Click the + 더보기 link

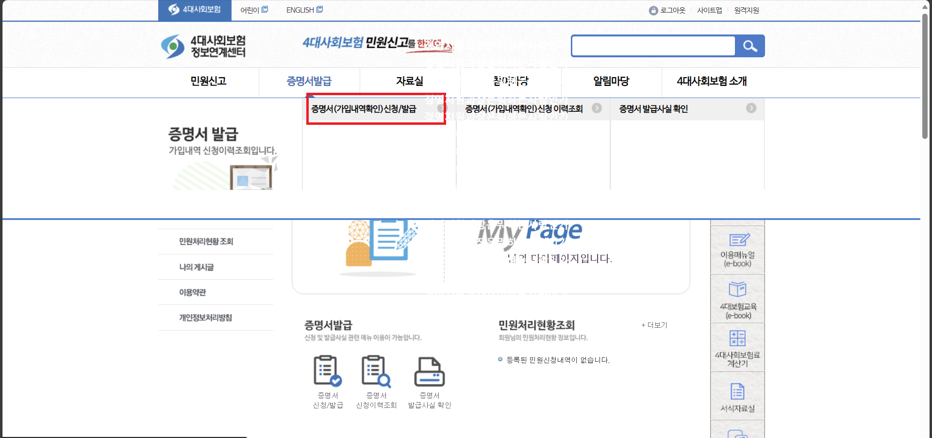(654, 325)
